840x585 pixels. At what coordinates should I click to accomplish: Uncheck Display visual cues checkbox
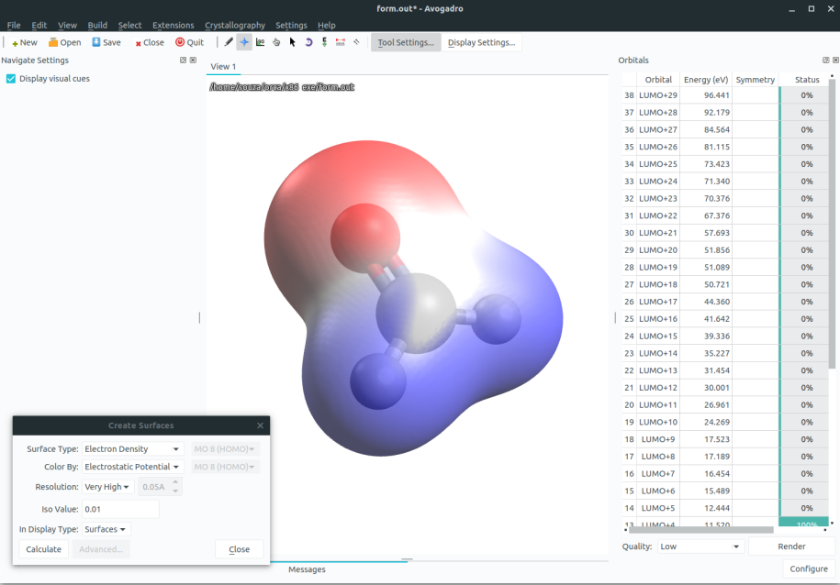pyautogui.click(x=11, y=79)
